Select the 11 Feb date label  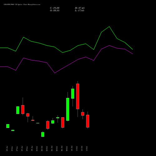click(x=77, y=149)
